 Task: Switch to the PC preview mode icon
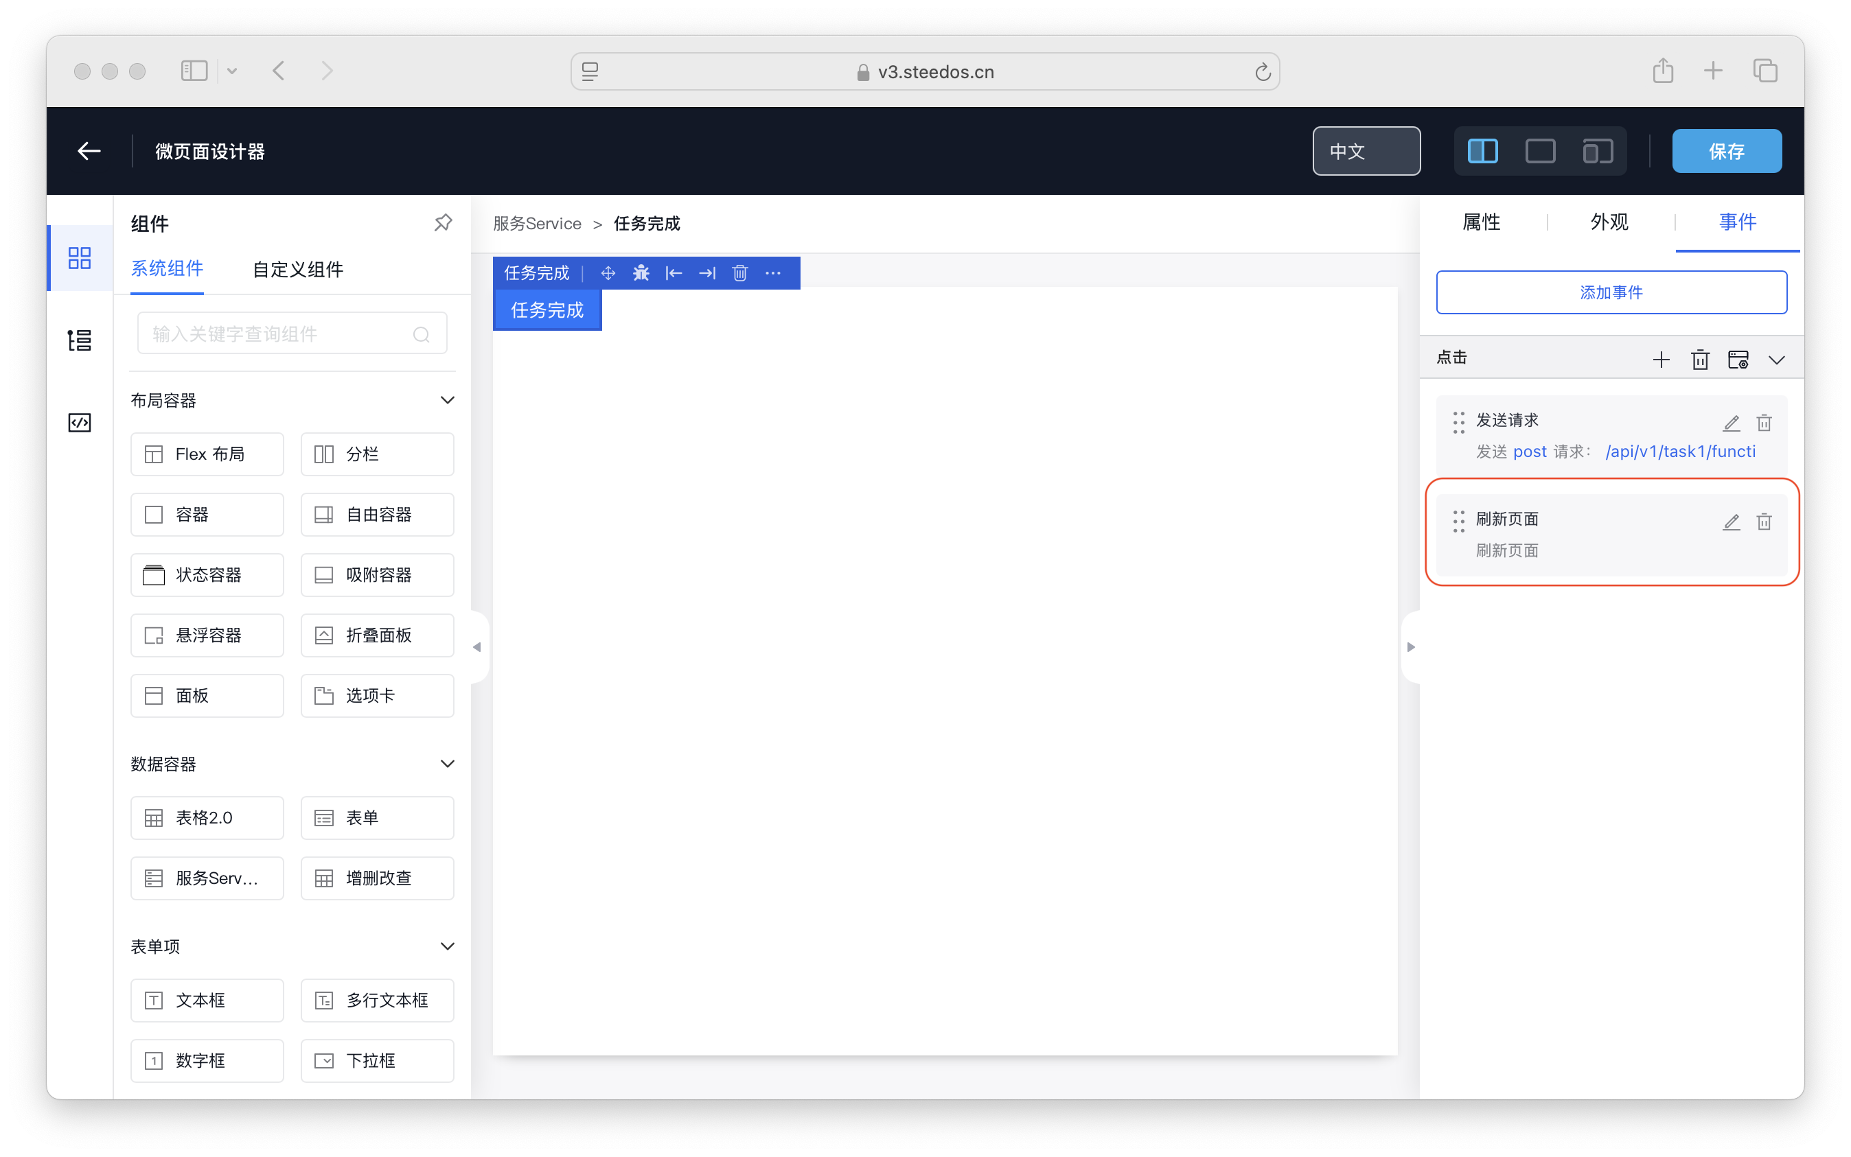1540,151
